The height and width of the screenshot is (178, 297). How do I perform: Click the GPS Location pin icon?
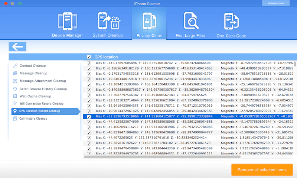click(x=15, y=111)
